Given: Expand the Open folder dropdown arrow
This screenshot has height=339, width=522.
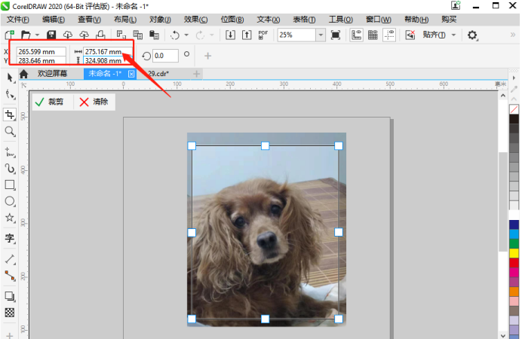Looking at the screenshot, I should point(36,35).
